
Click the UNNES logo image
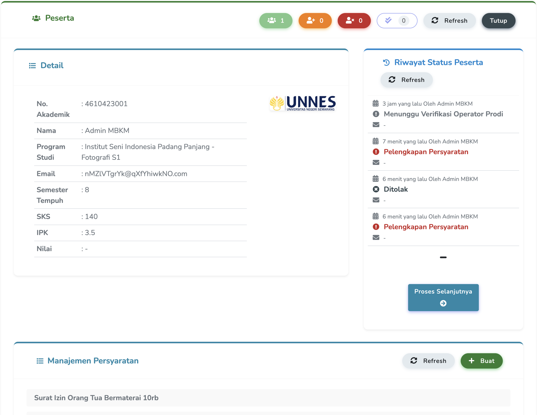point(302,103)
